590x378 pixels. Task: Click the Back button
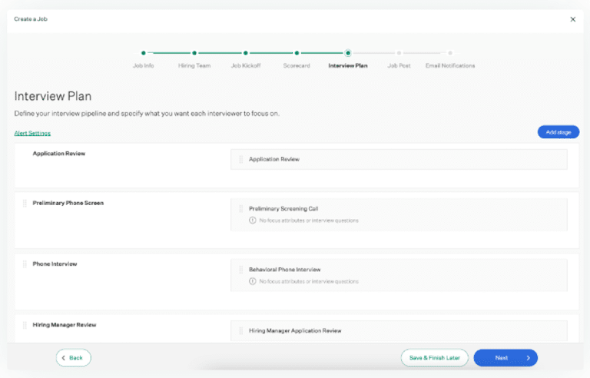click(x=73, y=357)
